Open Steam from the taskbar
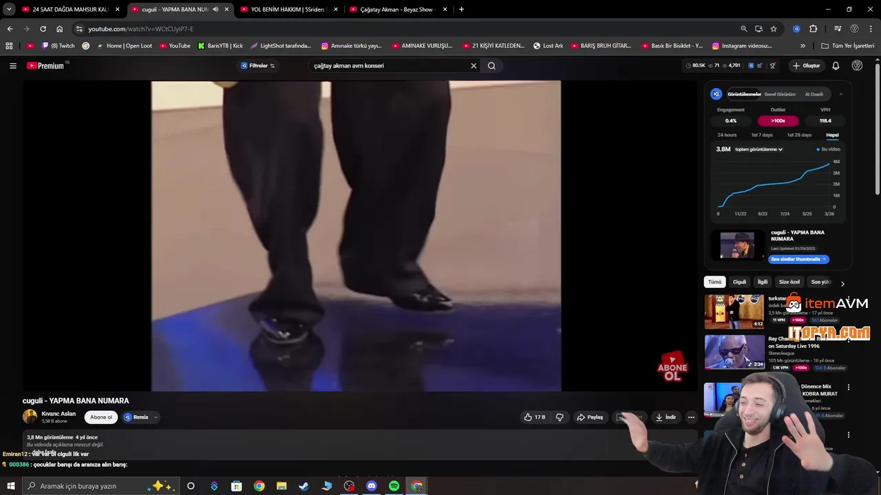Image resolution: width=881 pixels, height=495 pixels. [304, 486]
